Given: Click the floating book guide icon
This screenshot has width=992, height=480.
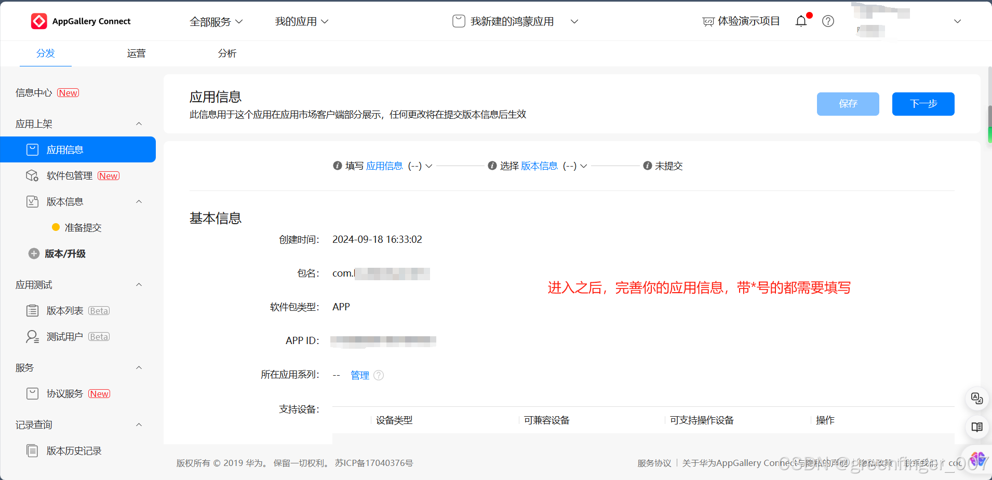Looking at the screenshot, I should click(977, 427).
